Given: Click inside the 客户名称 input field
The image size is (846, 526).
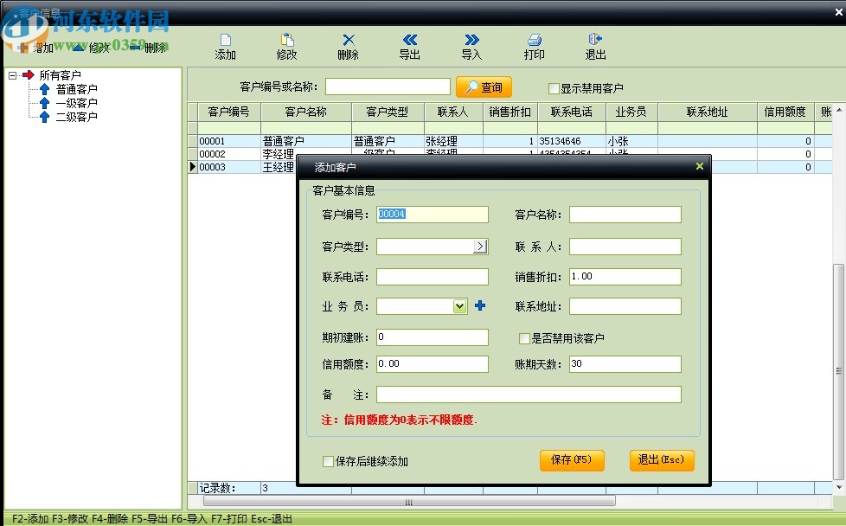Looking at the screenshot, I should (625, 214).
